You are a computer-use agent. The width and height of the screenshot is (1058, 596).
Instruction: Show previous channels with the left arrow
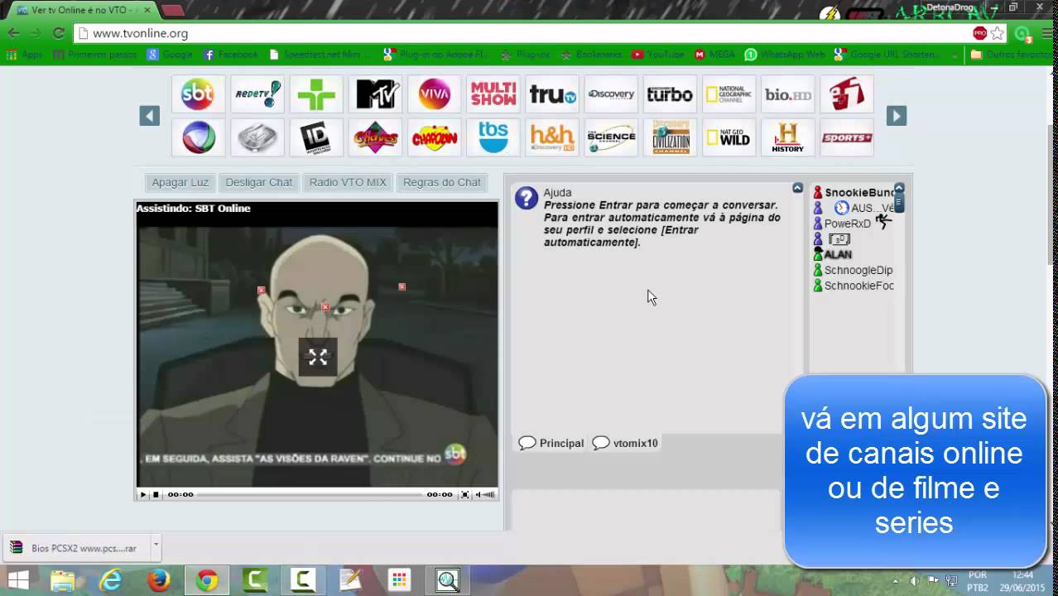tap(149, 116)
